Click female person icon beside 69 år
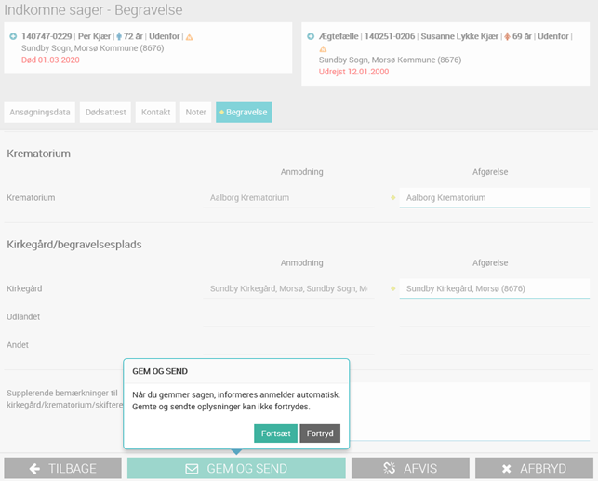Image resolution: width=598 pixels, height=481 pixels. coord(507,36)
